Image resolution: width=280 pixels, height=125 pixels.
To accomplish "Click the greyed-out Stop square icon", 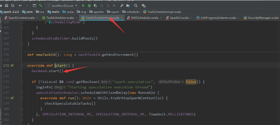I will (114, 6).
